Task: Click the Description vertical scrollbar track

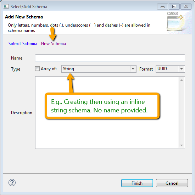Action: pyautogui.click(x=182, y=112)
